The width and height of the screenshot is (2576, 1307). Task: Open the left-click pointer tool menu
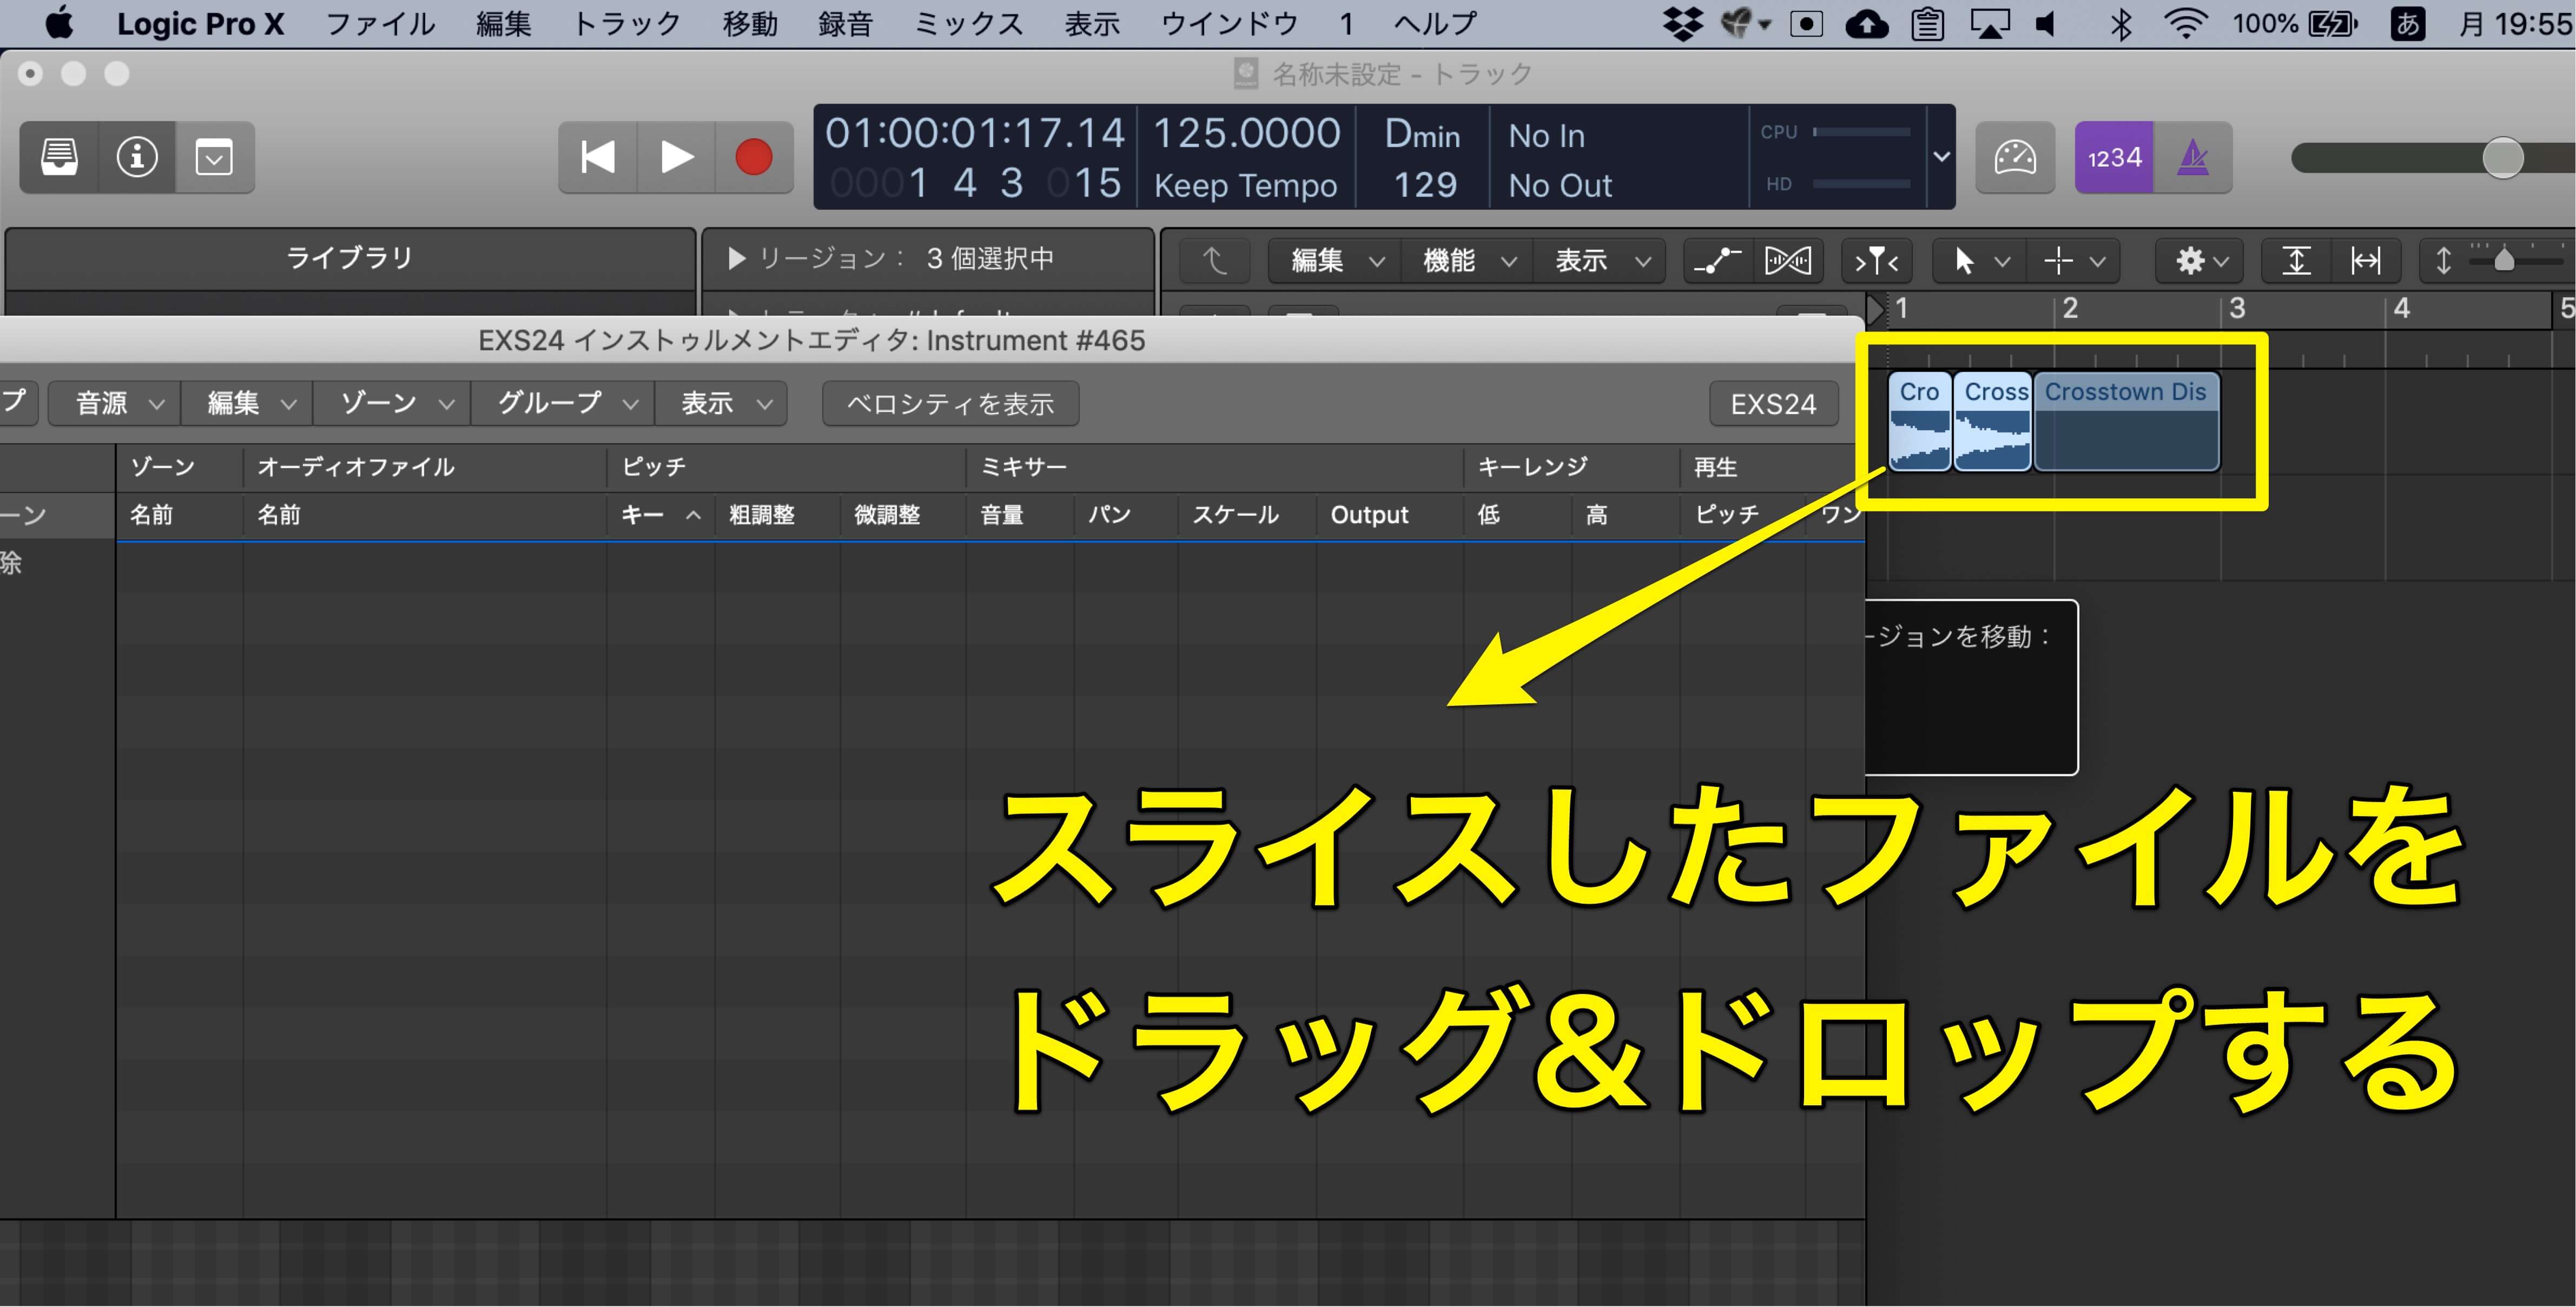point(1979,261)
